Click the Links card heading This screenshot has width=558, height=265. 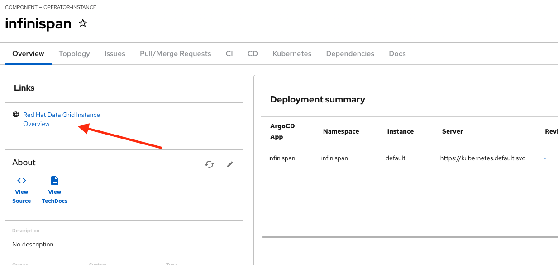(24, 88)
